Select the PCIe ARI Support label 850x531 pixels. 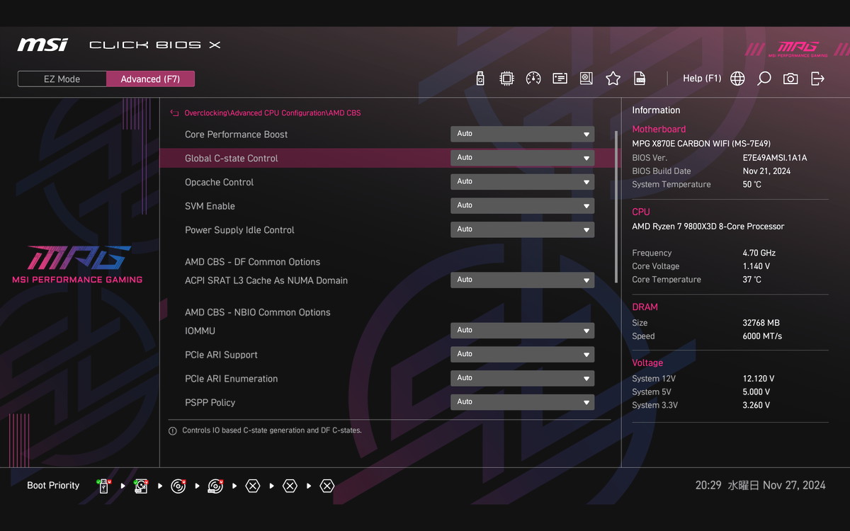(221, 355)
